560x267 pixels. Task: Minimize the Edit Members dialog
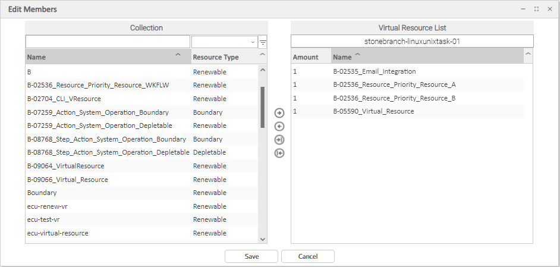[523, 9]
